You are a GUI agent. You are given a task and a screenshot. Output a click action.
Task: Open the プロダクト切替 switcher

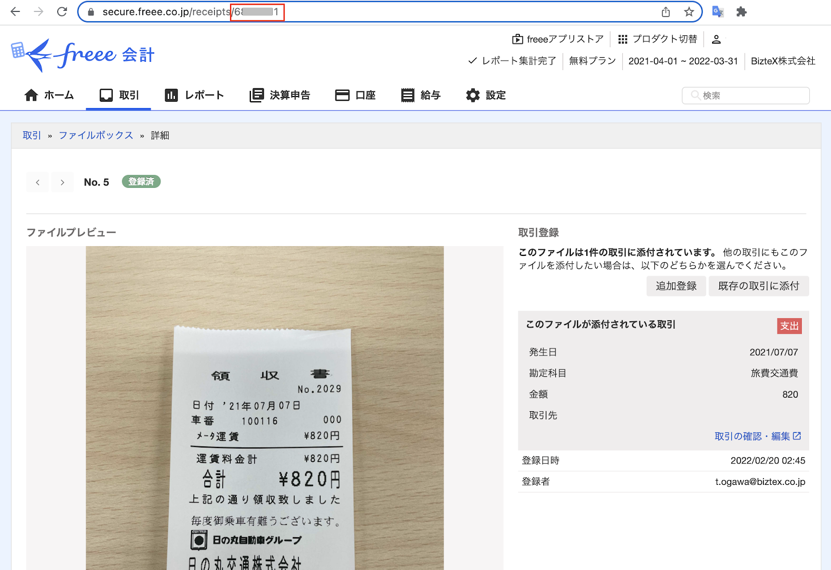[658, 39]
